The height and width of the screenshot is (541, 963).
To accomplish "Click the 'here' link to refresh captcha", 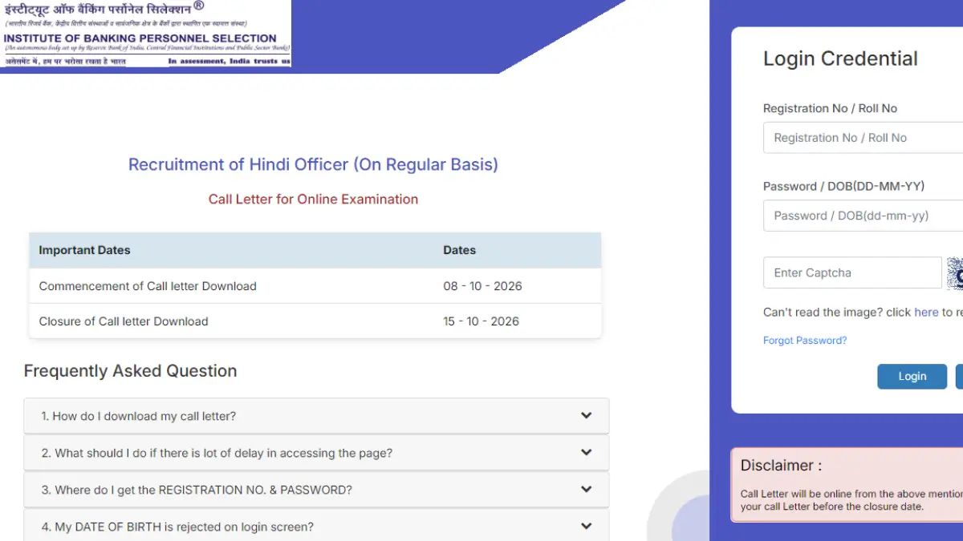I will [x=926, y=313].
